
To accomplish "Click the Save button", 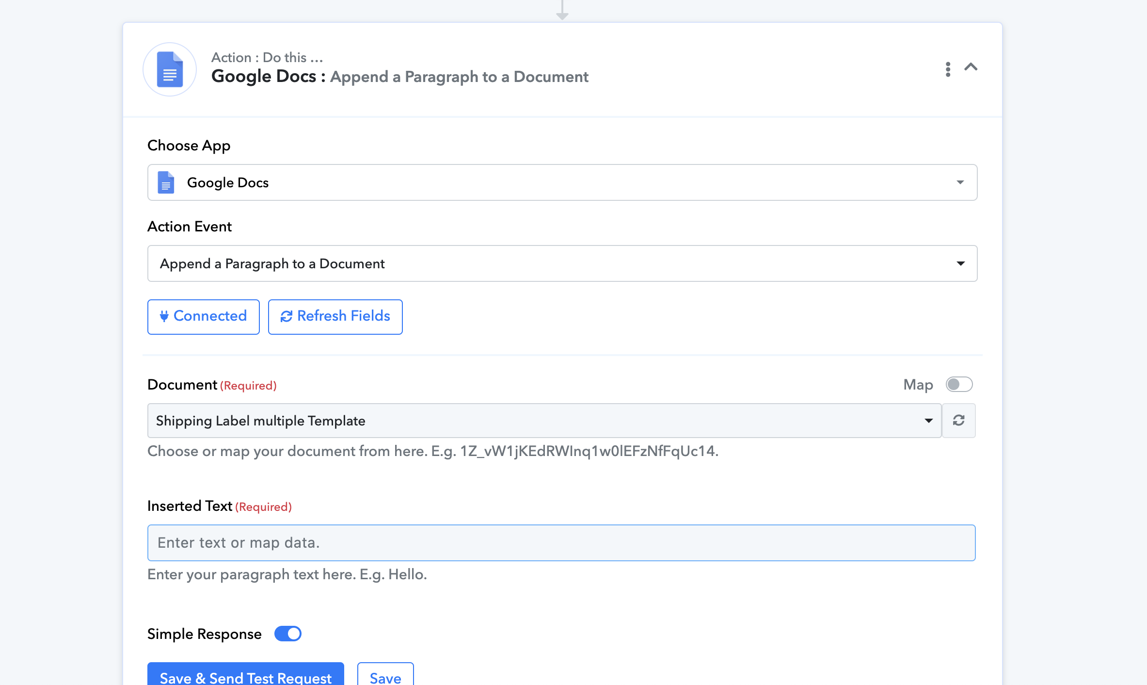I will point(385,674).
